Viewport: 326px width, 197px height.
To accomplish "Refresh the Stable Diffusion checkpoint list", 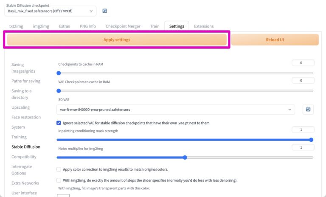I will 105,11.
